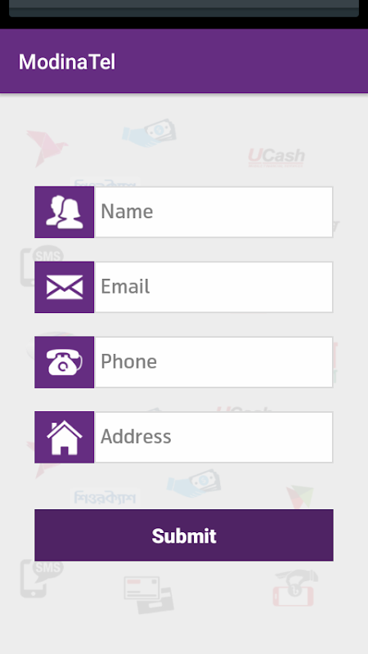Tap the SMS phone icon left of Email
Viewport: 368px width, 654px height.
[42, 265]
